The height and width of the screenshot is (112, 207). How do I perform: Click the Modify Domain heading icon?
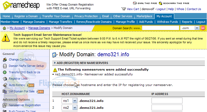tap(55, 55)
